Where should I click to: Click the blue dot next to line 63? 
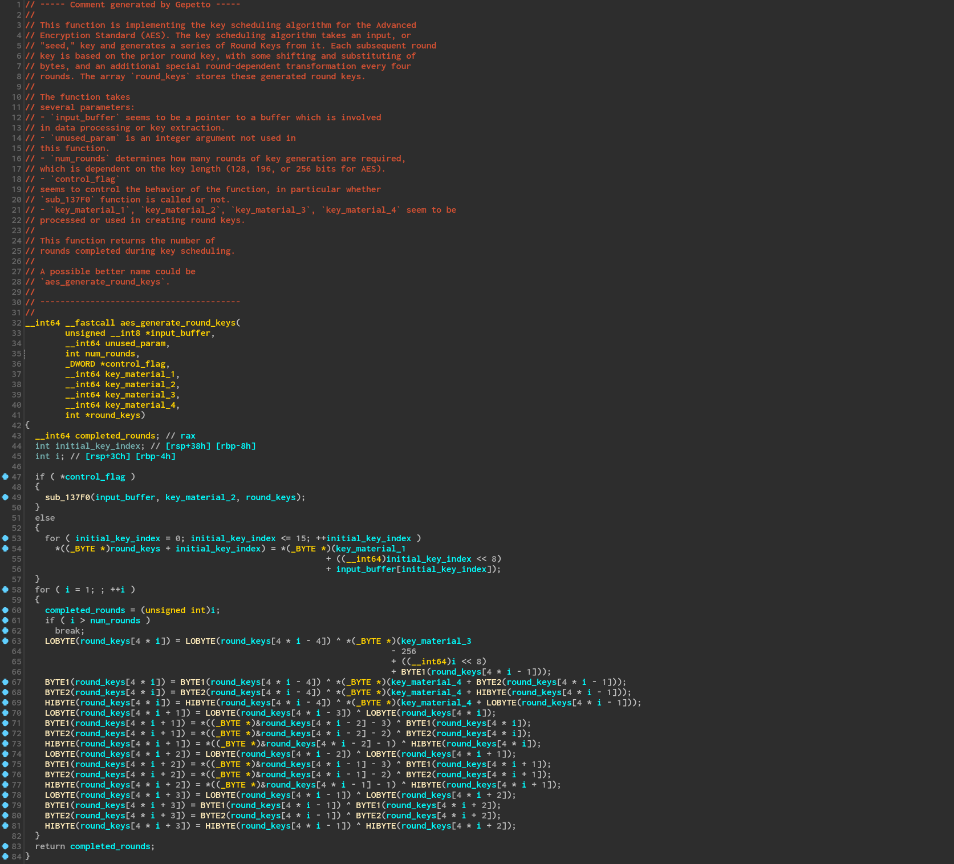5,641
